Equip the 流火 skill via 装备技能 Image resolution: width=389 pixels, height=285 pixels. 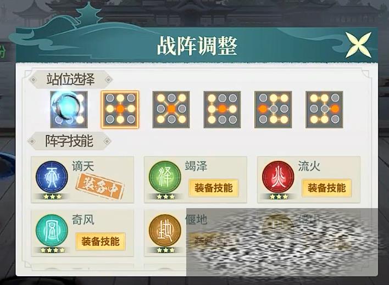[x=327, y=188]
